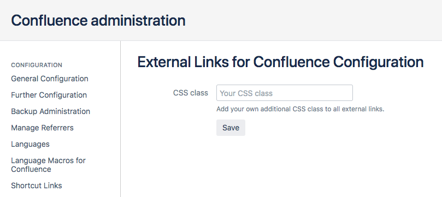This screenshot has height=197, width=442.
Task: Click the Save button
Action: coord(231,128)
